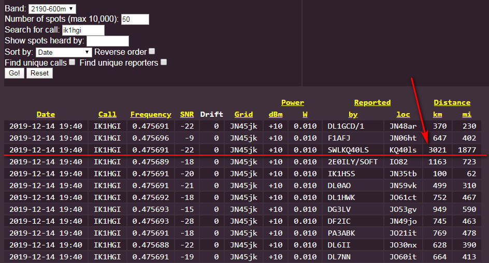Select reporter DL1HWK cell
This screenshot has width=489, height=263.
coord(353,197)
